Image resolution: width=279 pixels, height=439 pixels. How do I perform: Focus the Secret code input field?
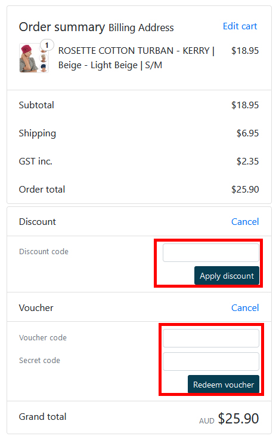pos(211,361)
